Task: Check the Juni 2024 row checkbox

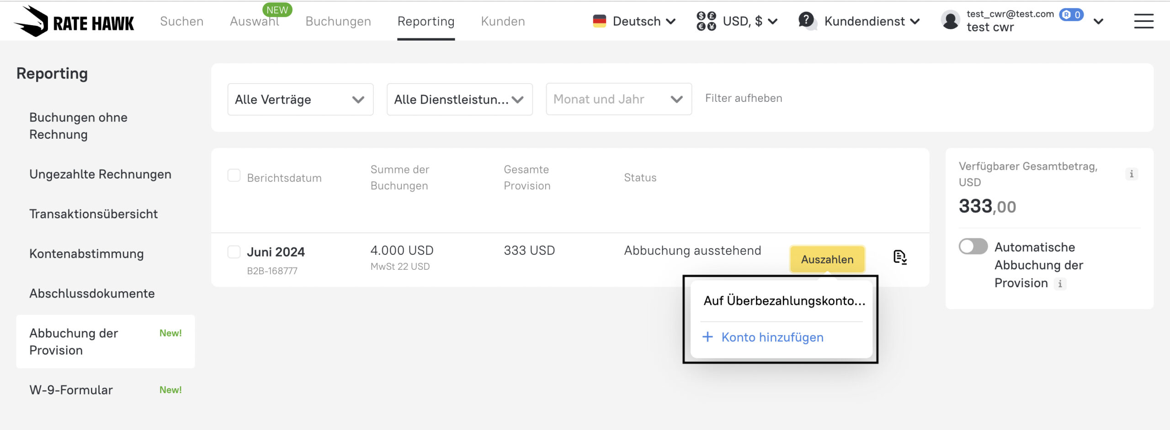Action: coord(234,252)
